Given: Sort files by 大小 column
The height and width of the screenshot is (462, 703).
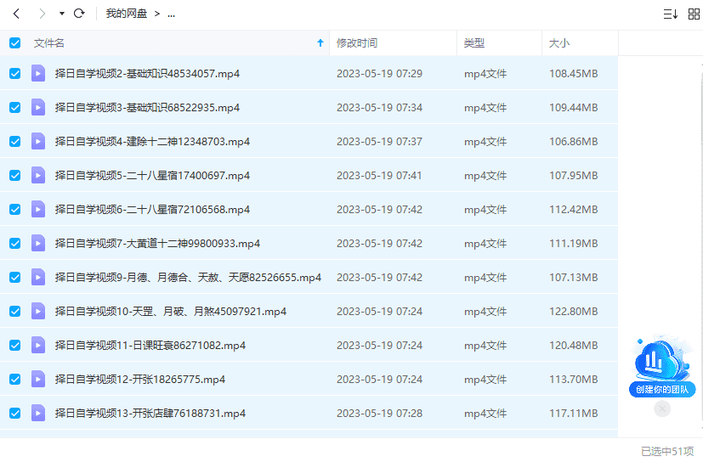Looking at the screenshot, I should point(559,43).
